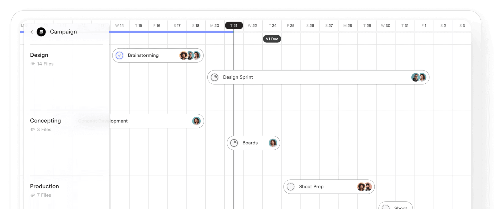Select the F 16 date column header
Screen dimensions: 494x209
(x=157, y=25)
